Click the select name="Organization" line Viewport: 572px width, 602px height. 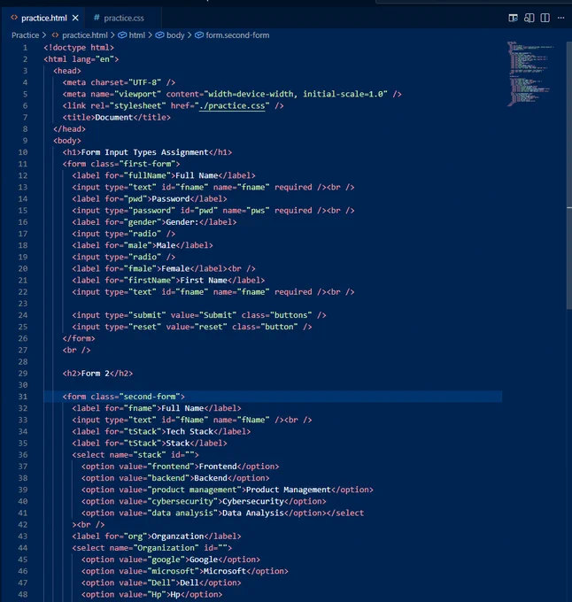(x=152, y=548)
